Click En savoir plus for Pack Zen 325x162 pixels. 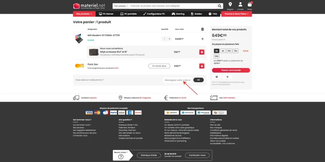click(159, 66)
